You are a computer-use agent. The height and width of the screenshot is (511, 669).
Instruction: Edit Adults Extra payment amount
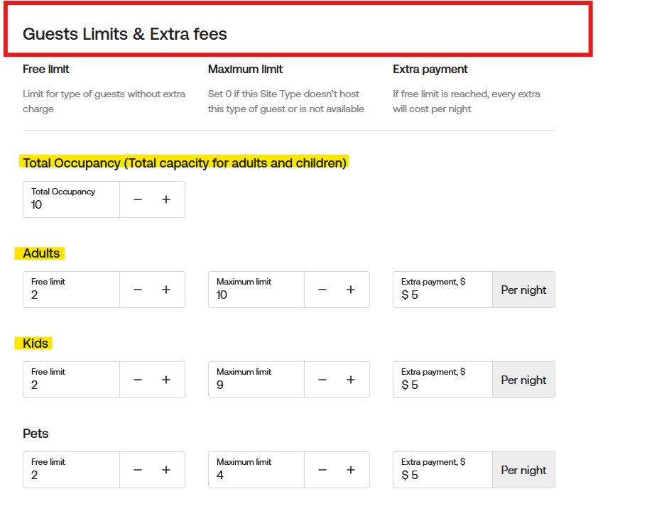442,290
